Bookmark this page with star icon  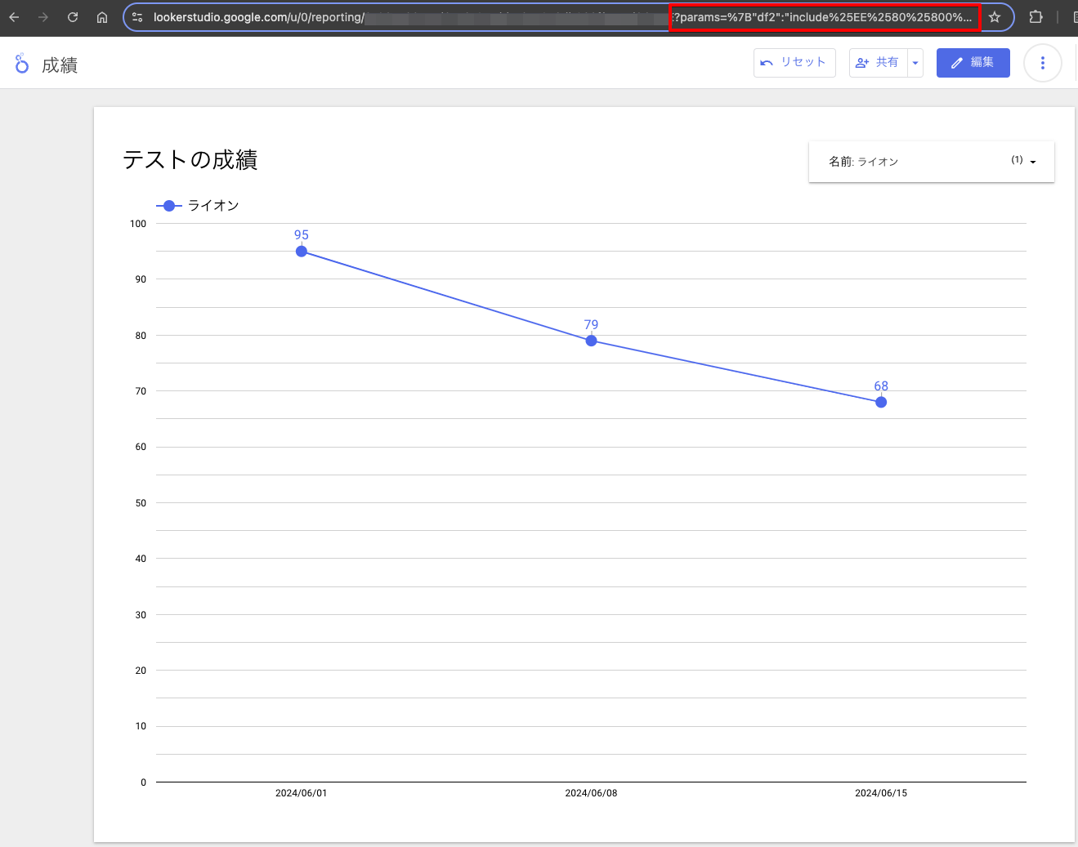[995, 17]
